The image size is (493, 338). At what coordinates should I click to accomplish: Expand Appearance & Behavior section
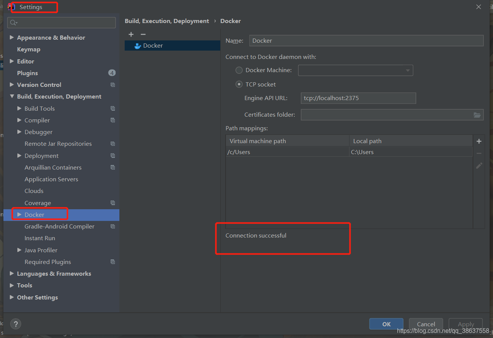tap(12, 37)
